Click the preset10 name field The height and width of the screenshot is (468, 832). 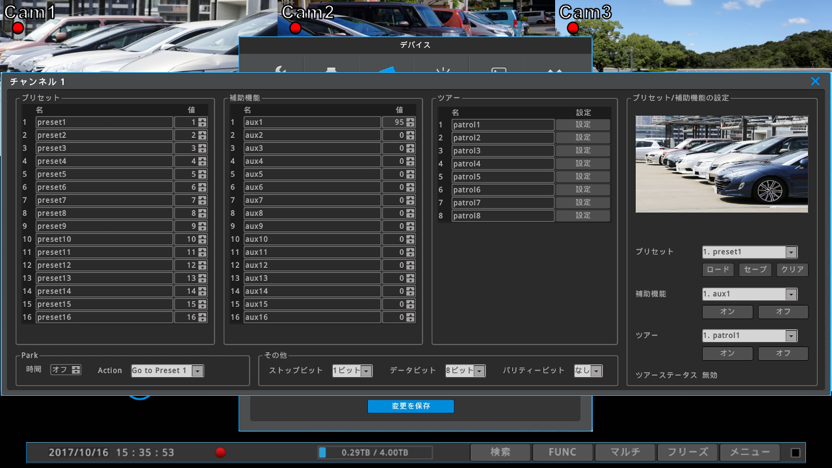click(x=104, y=239)
